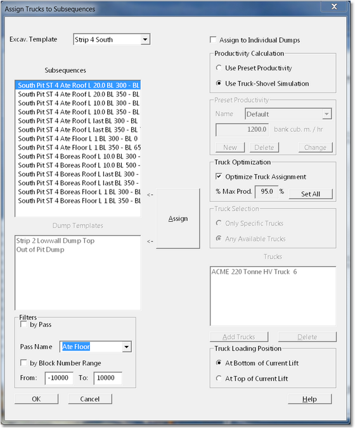This screenshot has width=355, height=429.
Task: Select Ate Floor L 1 BL 300 subsequence
Action: pyautogui.click(x=78, y=139)
